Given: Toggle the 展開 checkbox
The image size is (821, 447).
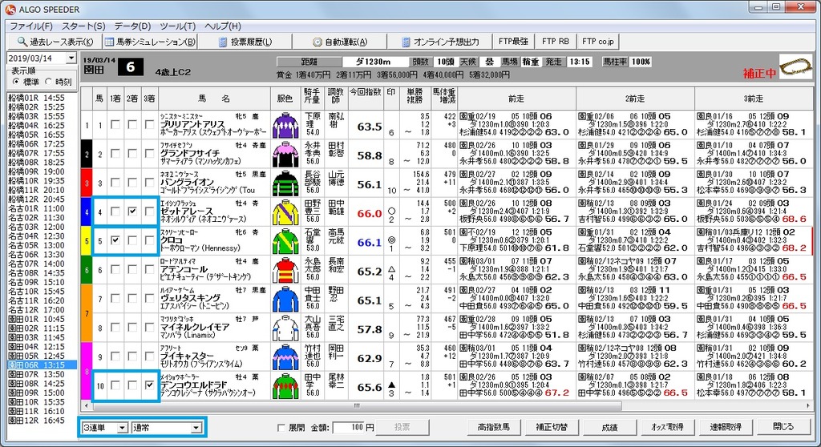Looking at the screenshot, I should point(281,428).
